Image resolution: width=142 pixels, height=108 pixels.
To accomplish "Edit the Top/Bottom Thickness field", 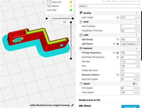I will (130, 31).
